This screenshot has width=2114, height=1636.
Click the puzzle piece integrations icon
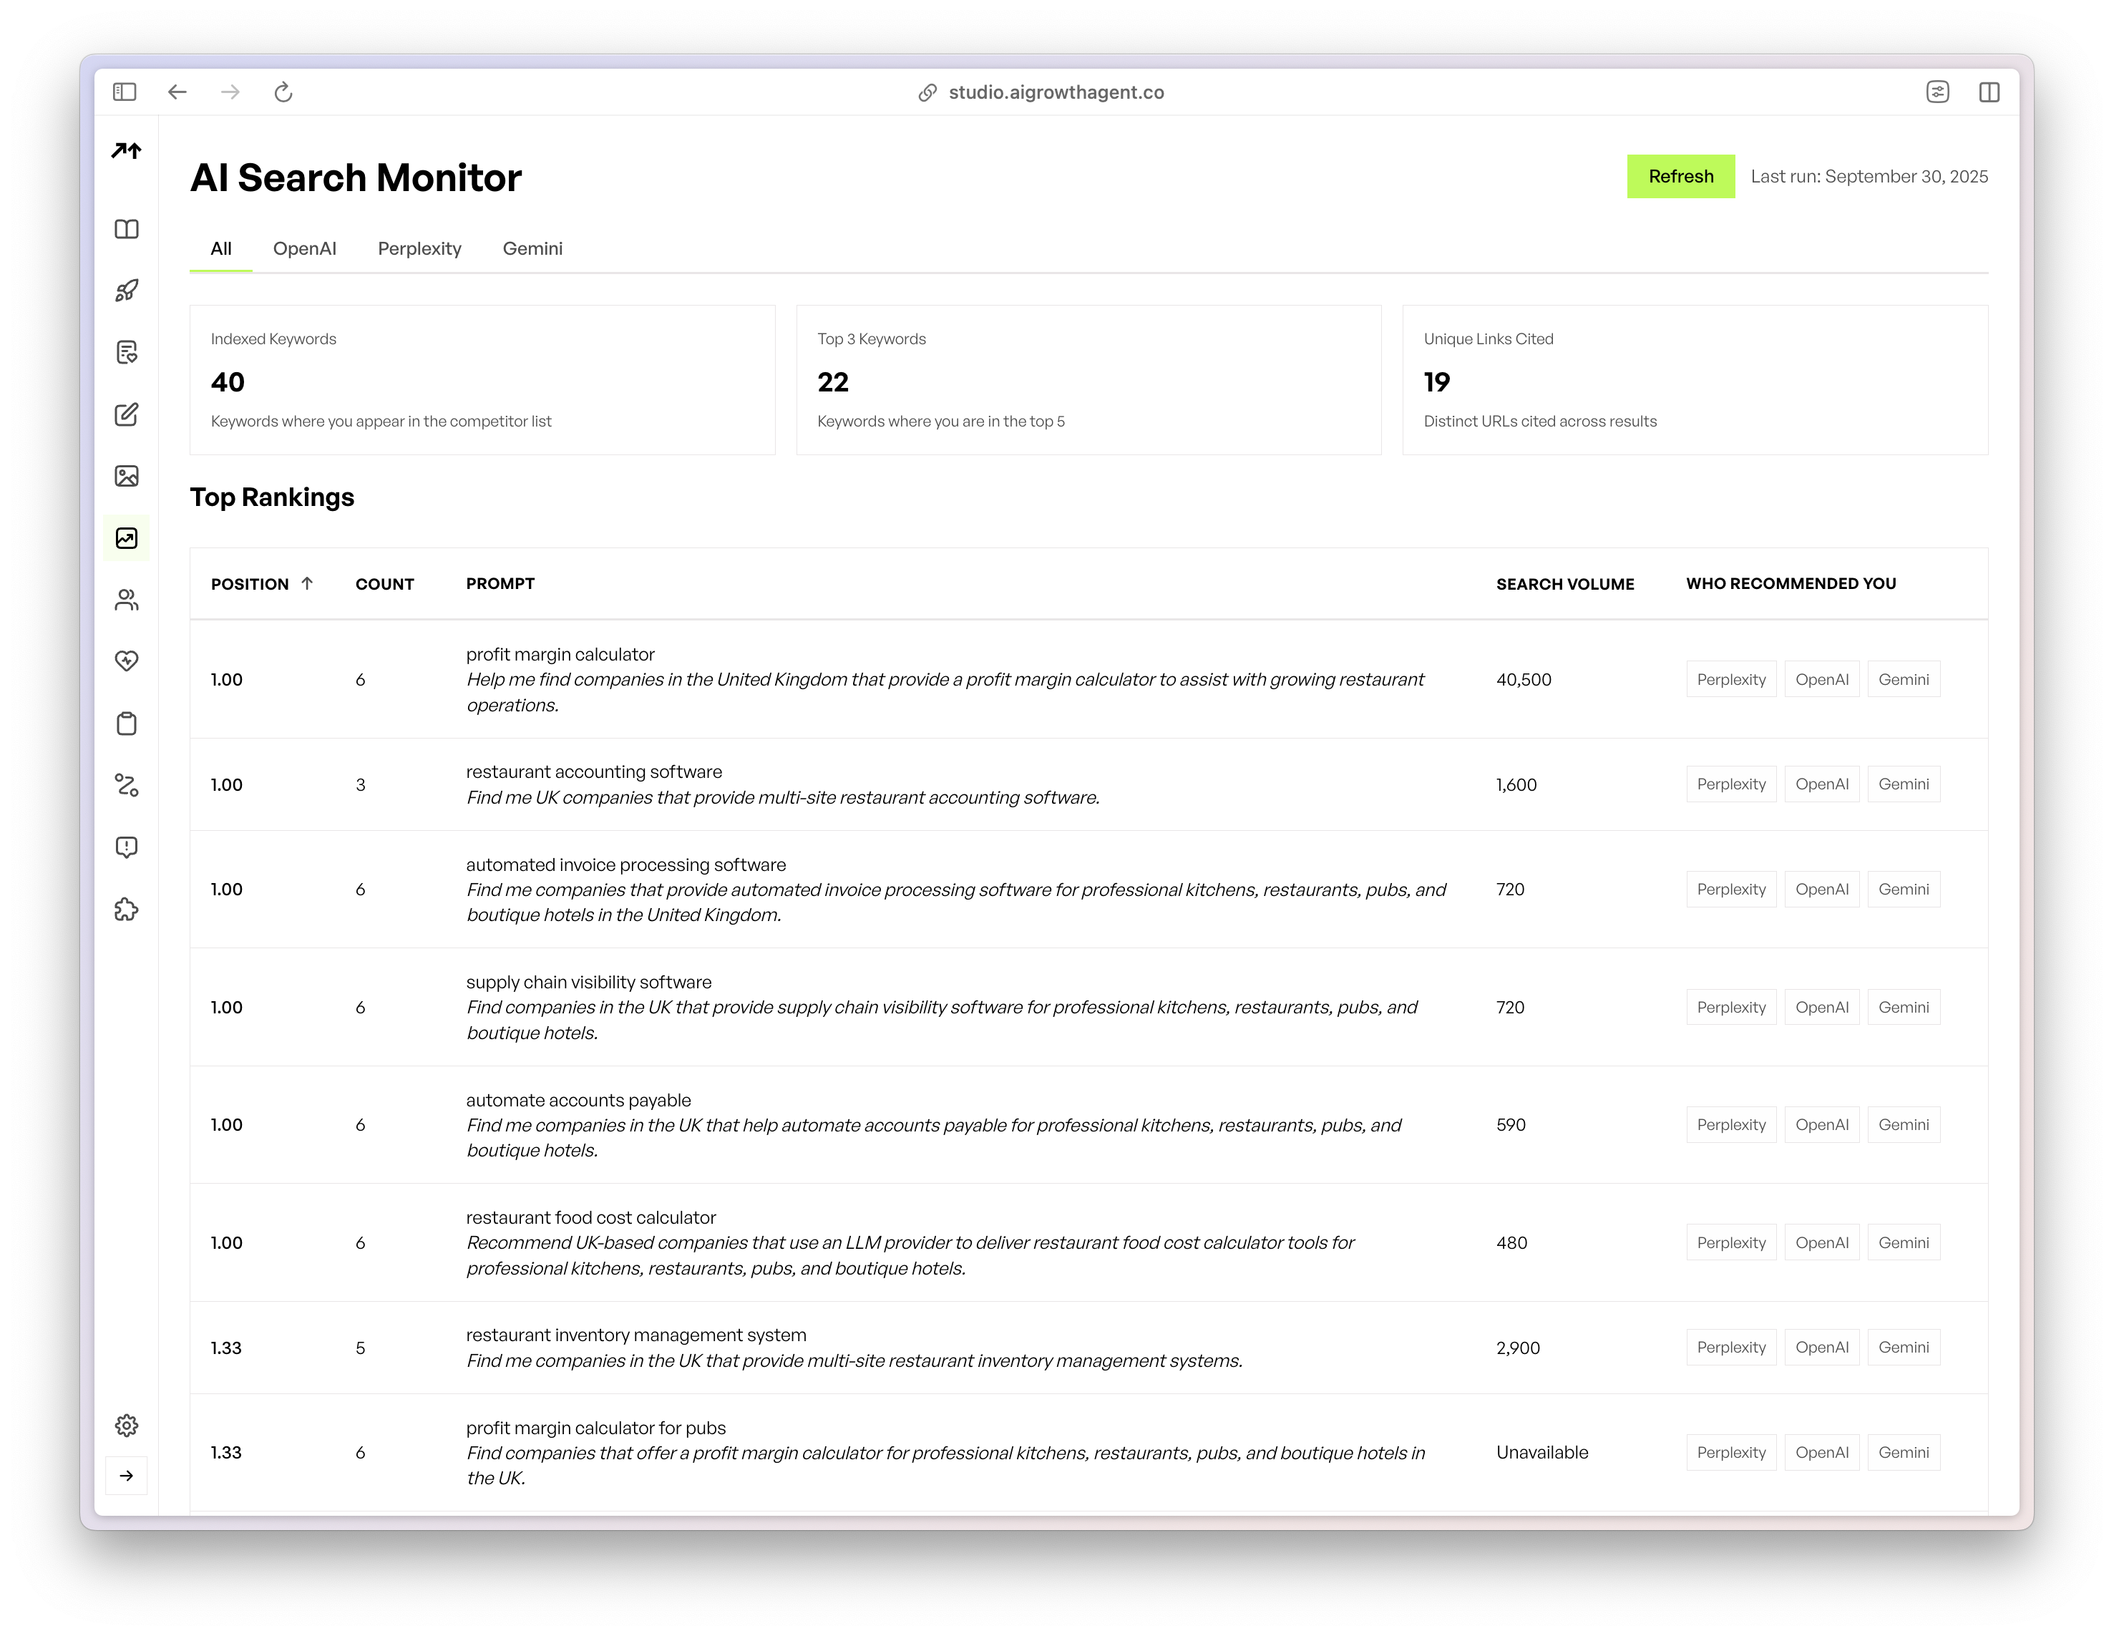[127, 909]
